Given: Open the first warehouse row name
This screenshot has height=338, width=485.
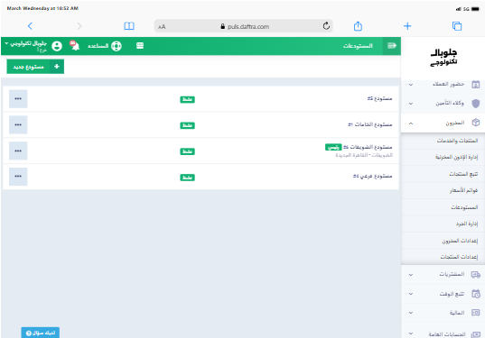Looking at the screenshot, I should pyautogui.click(x=379, y=98).
